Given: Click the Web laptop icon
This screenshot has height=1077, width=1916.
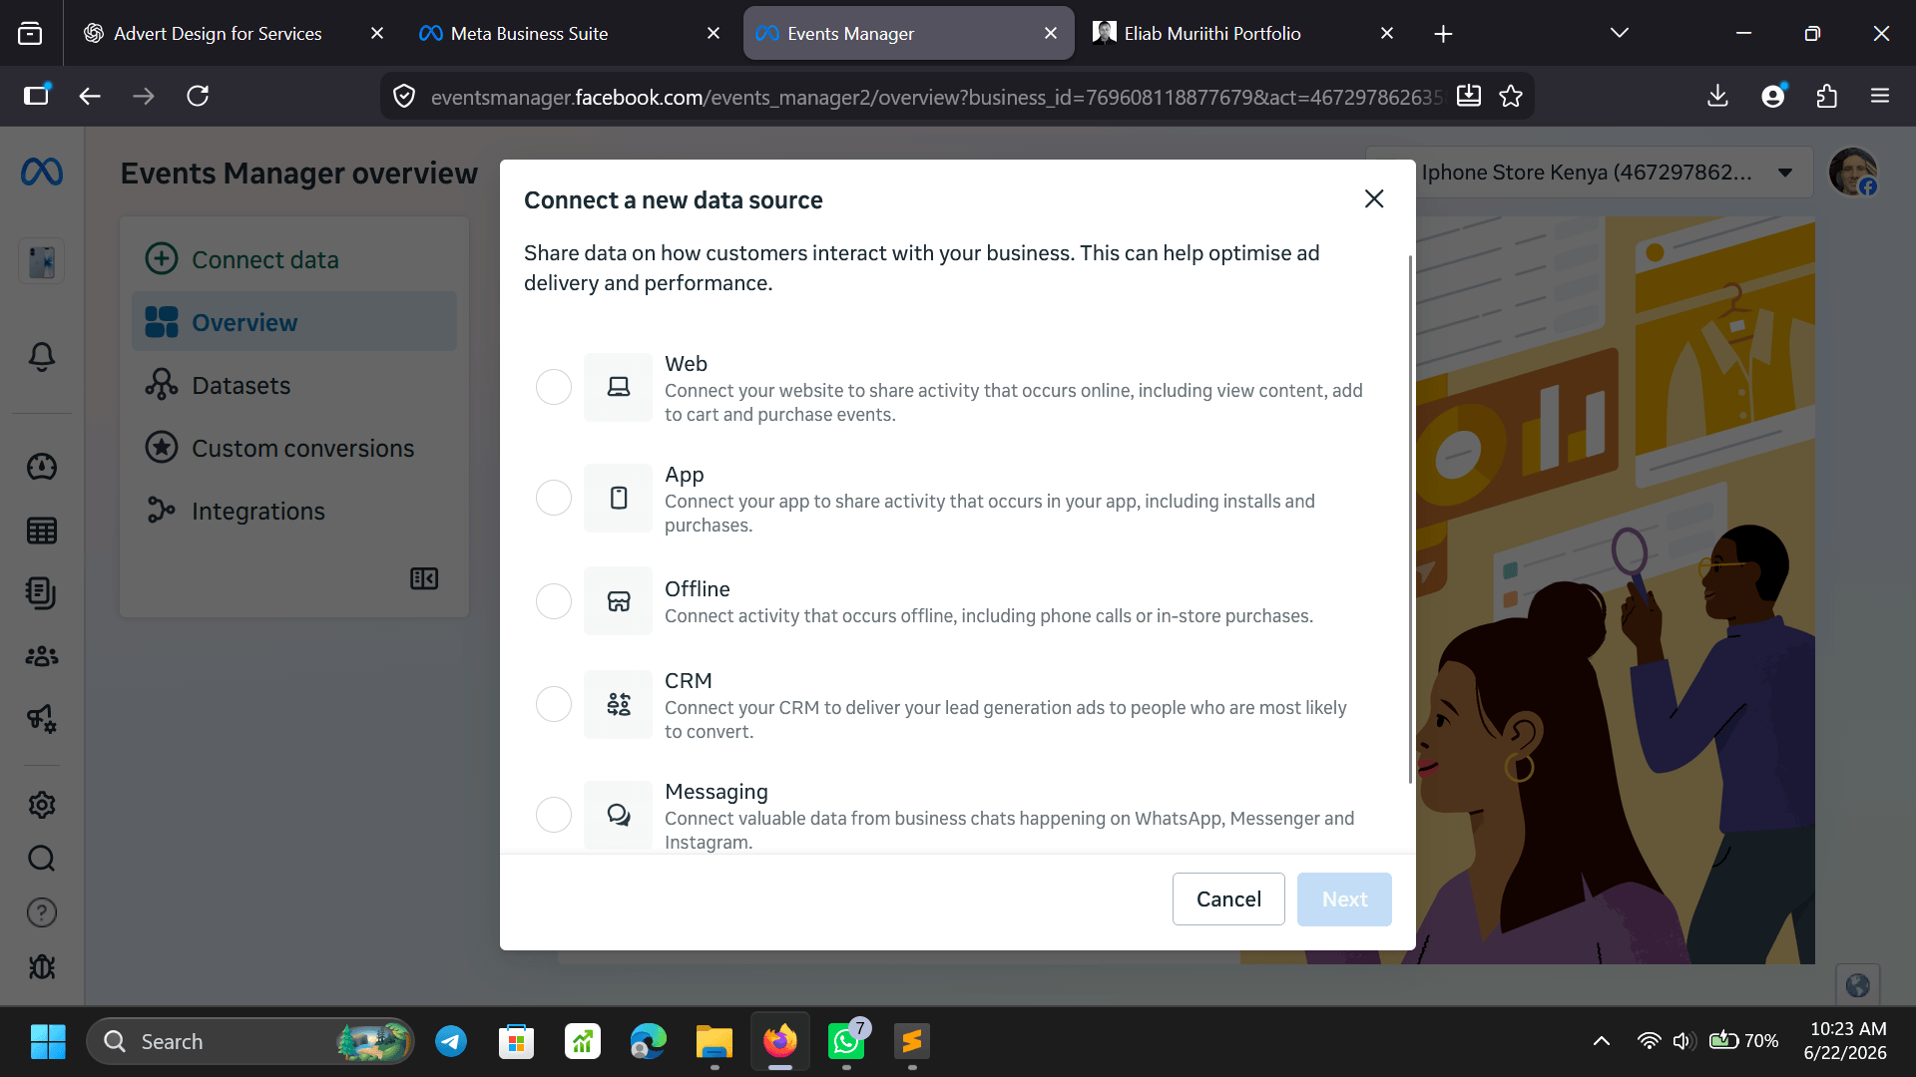Looking at the screenshot, I should (x=619, y=387).
